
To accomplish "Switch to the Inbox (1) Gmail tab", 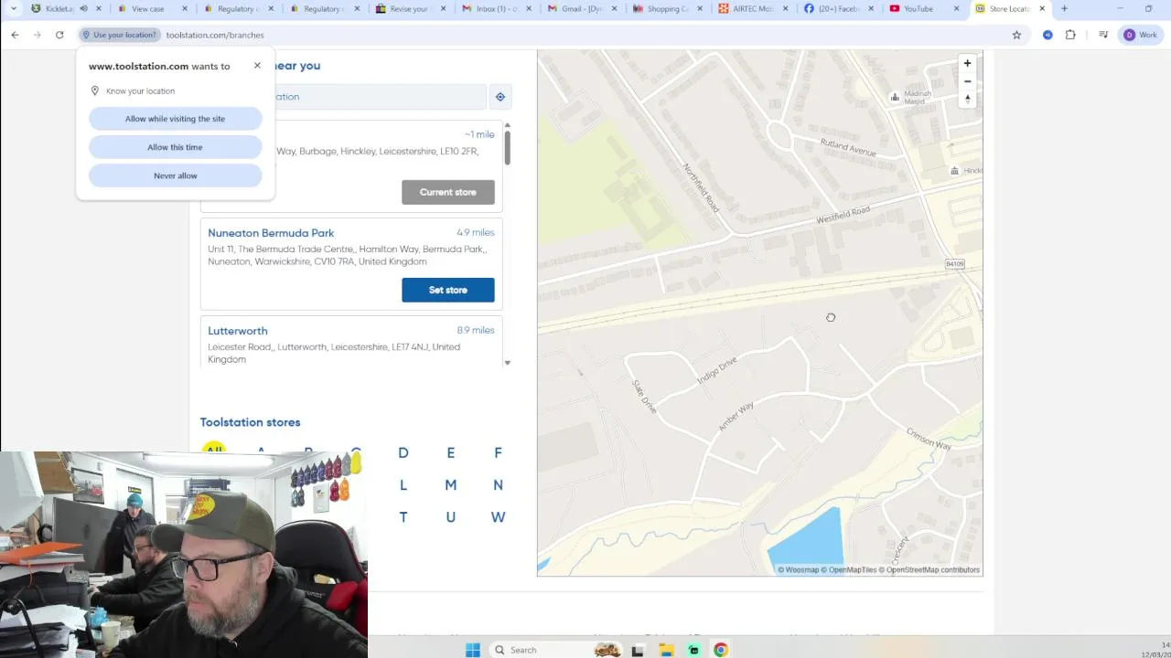I will (x=494, y=8).
